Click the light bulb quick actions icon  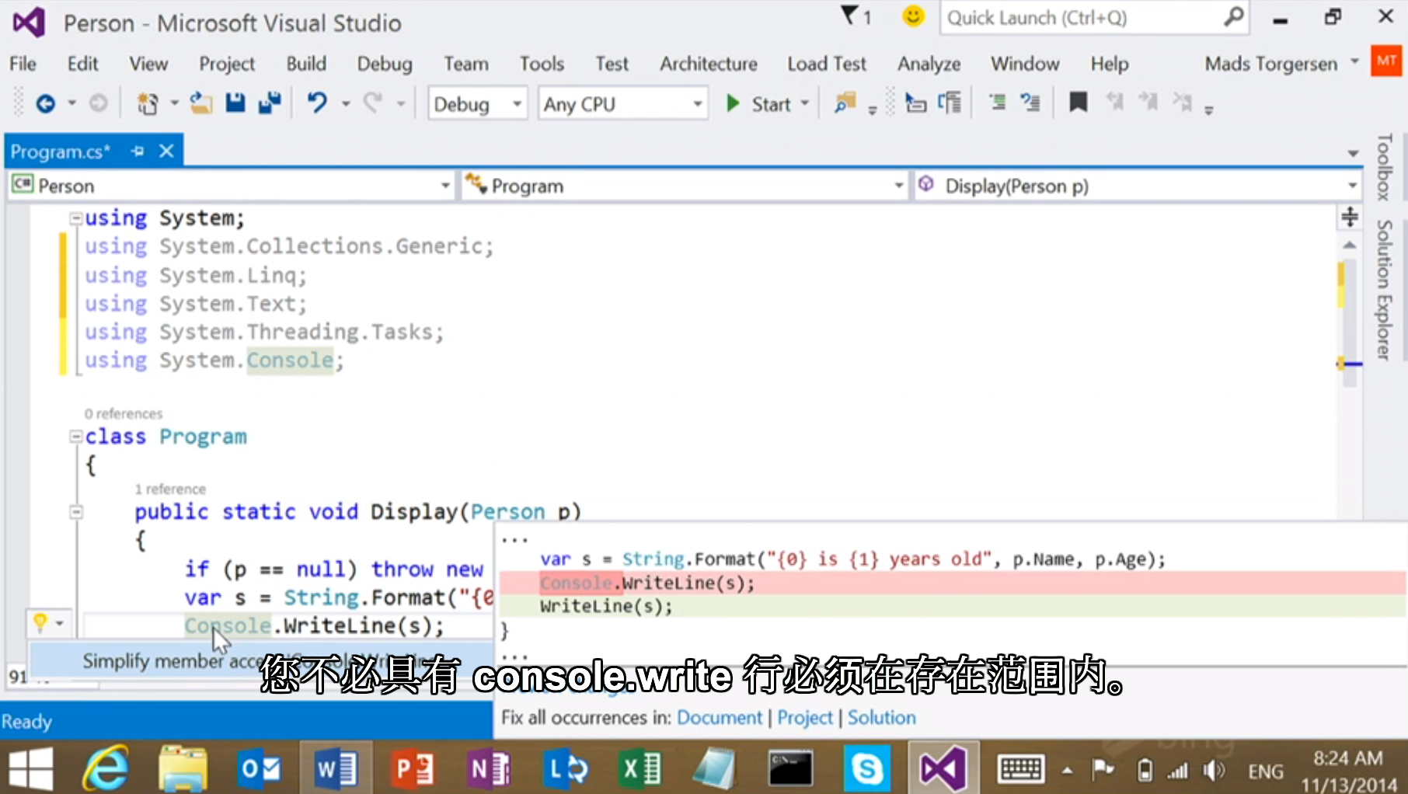click(x=40, y=622)
